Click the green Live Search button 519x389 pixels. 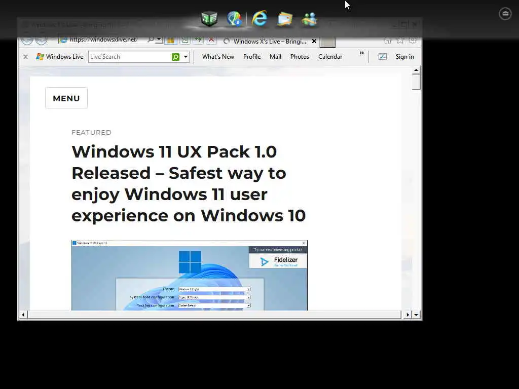(175, 57)
